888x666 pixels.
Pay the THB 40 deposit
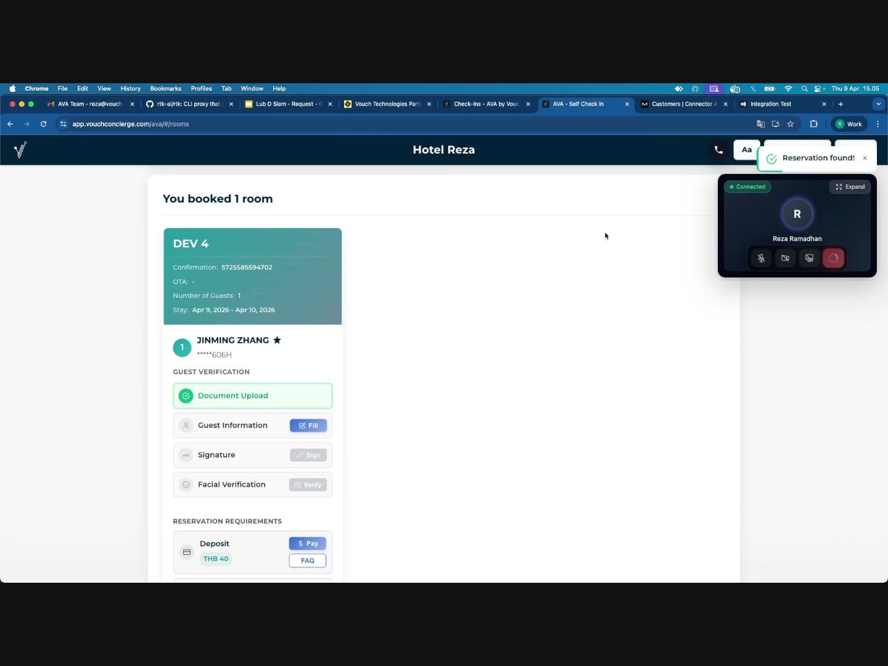(x=306, y=543)
